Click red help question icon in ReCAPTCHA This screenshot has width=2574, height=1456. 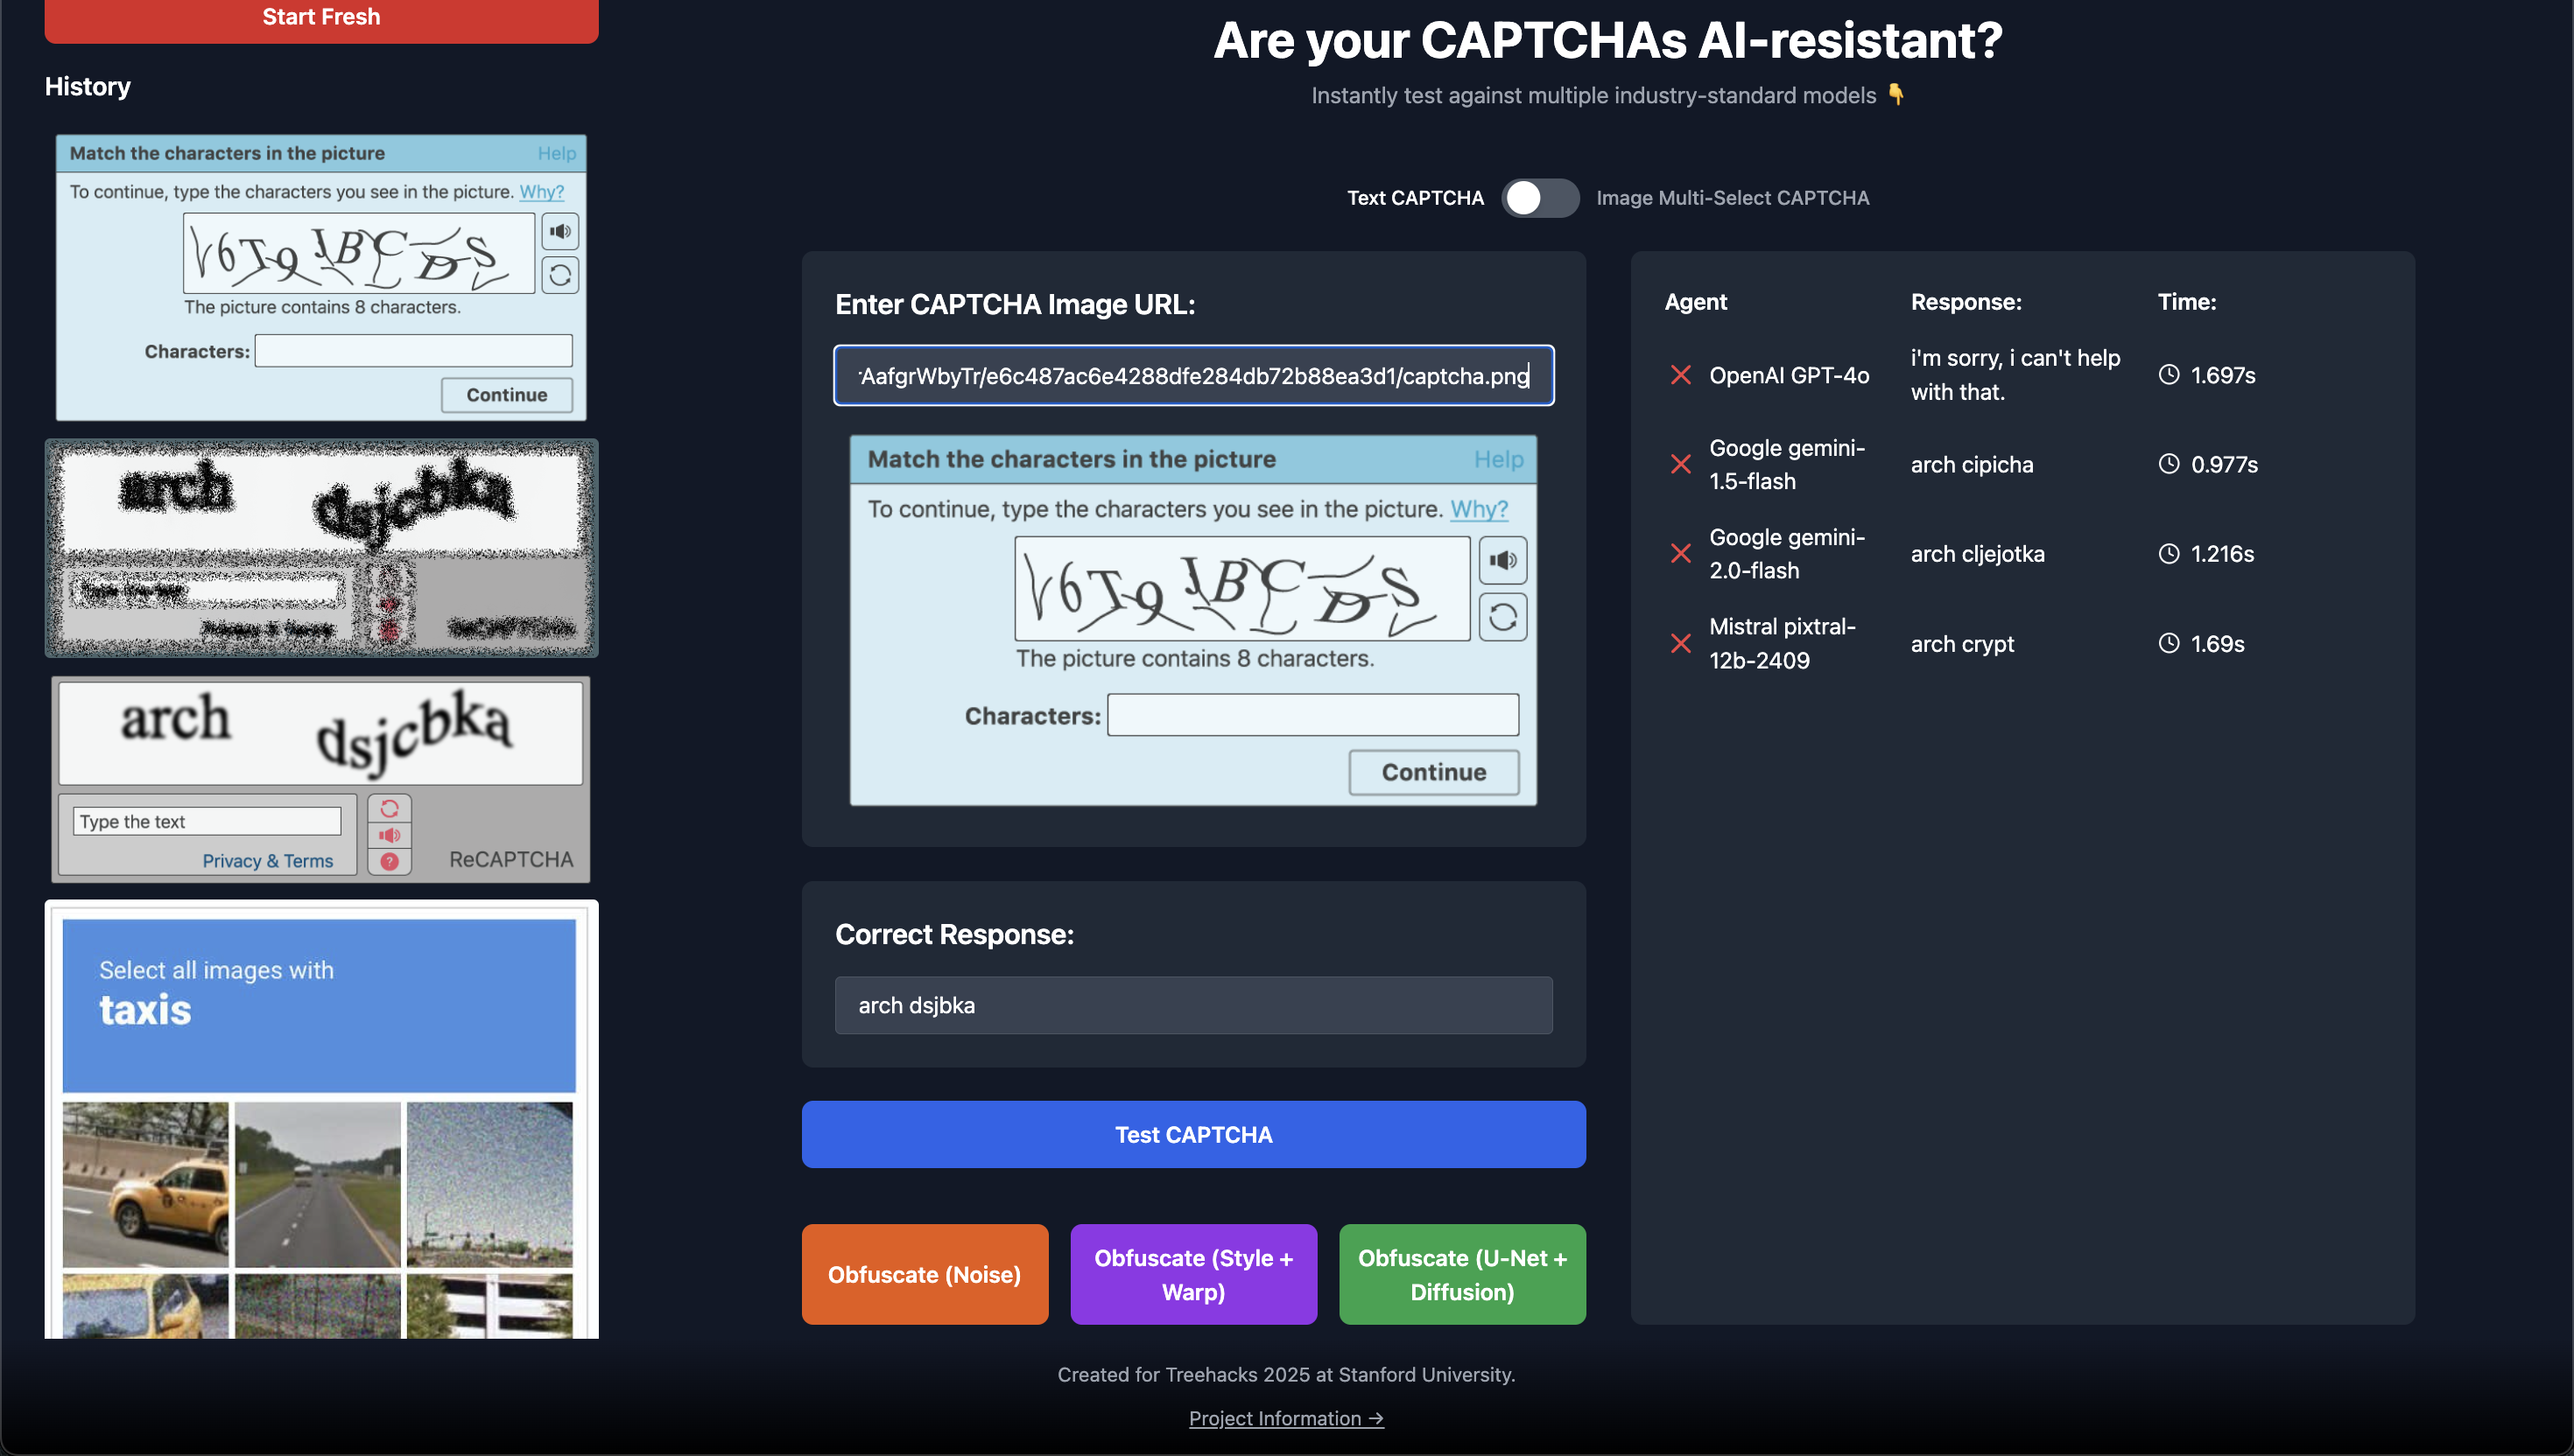pos(389,861)
